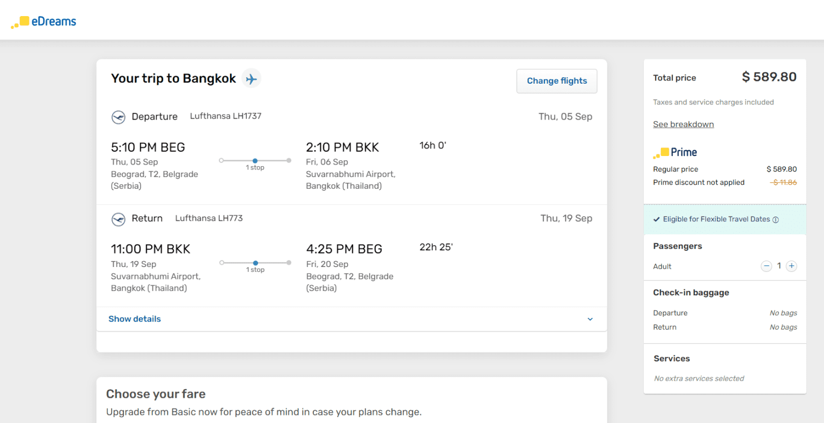Viewport: 824px width, 423px height.
Task: Click return departure 11:00 PM BKK
Action: (151, 249)
